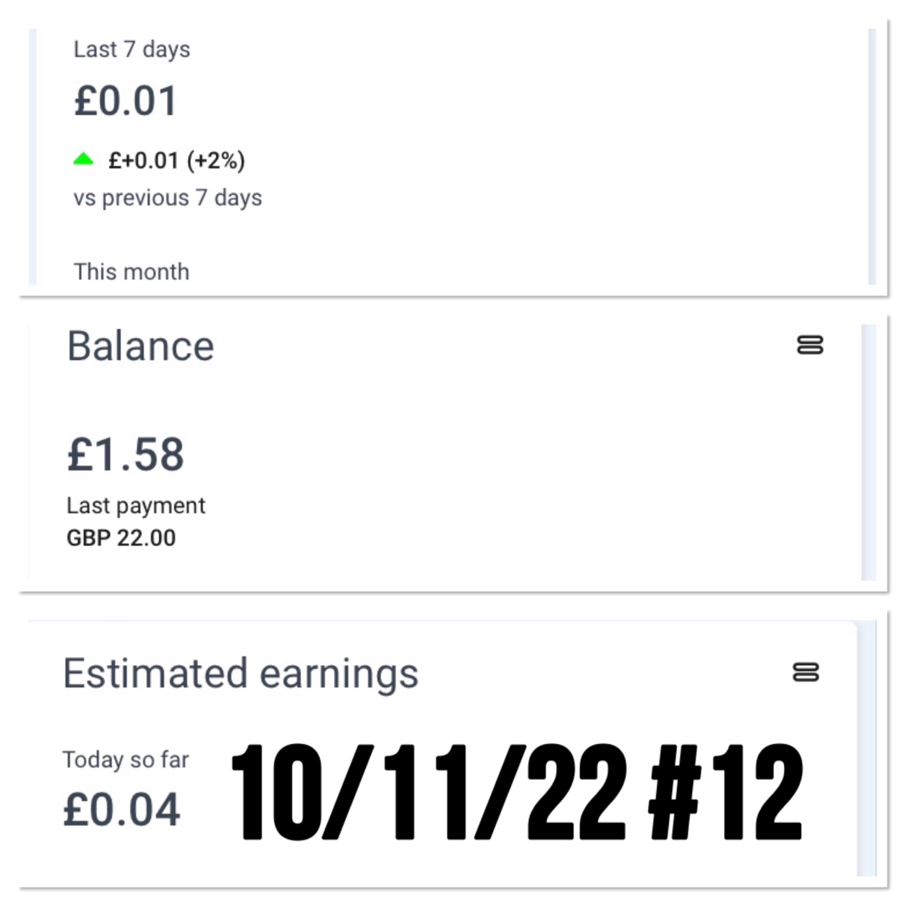Click the green upward trend arrow

coord(83,160)
